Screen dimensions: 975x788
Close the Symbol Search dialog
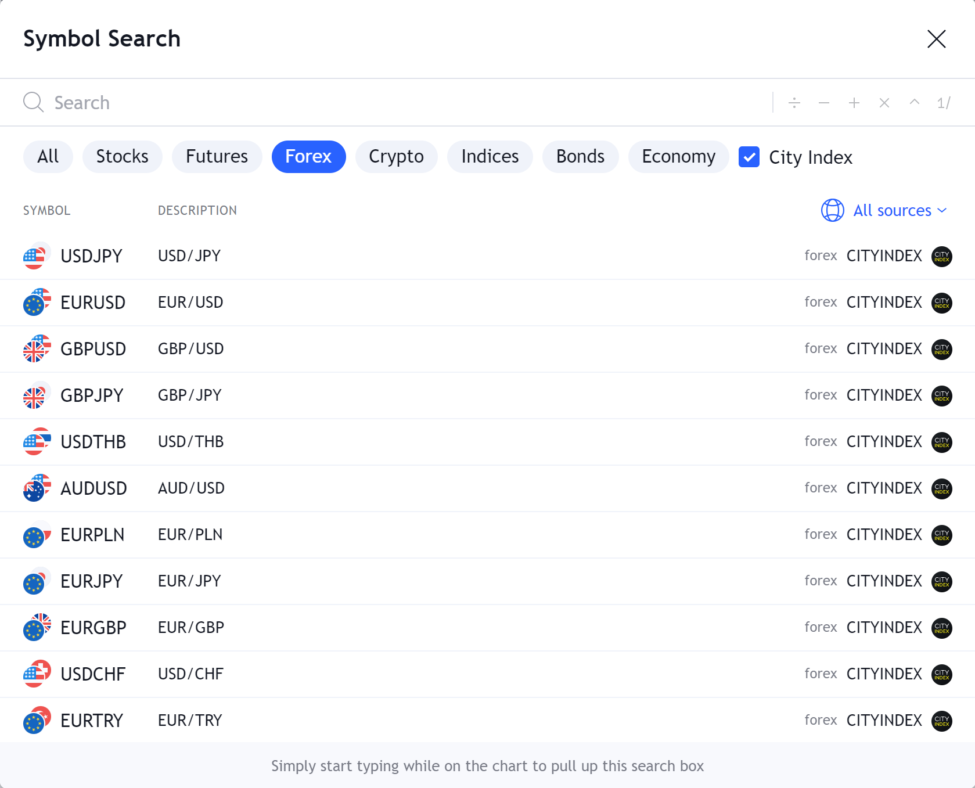pyautogui.click(x=937, y=39)
